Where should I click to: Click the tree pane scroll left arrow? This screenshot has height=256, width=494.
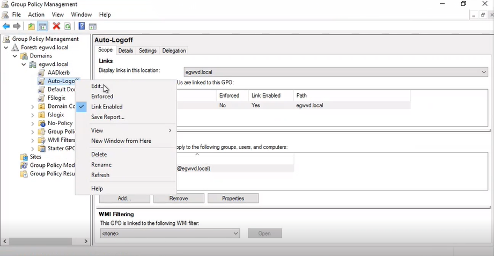coord(5,241)
